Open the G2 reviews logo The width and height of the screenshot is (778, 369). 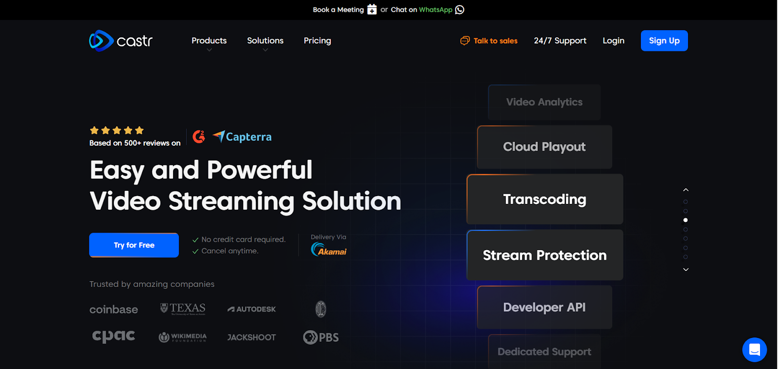click(x=199, y=137)
